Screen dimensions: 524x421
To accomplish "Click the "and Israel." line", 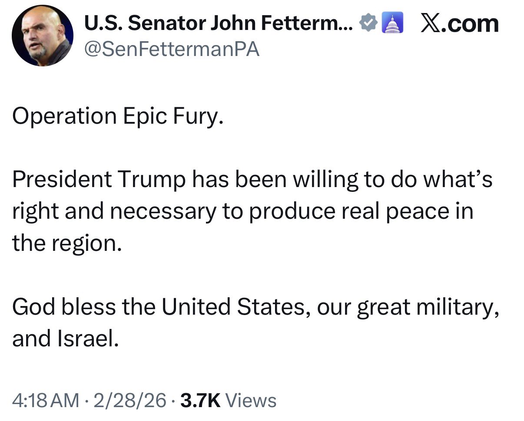I will pyautogui.click(x=65, y=339).
